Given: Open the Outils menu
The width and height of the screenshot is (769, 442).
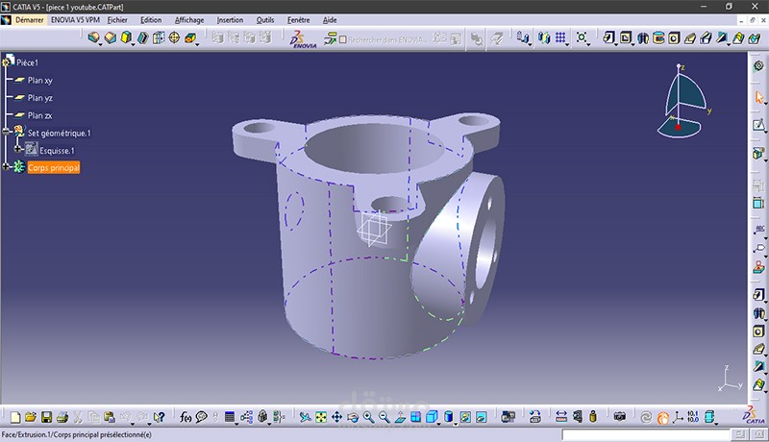Looking at the screenshot, I should [x=265, y=20].
